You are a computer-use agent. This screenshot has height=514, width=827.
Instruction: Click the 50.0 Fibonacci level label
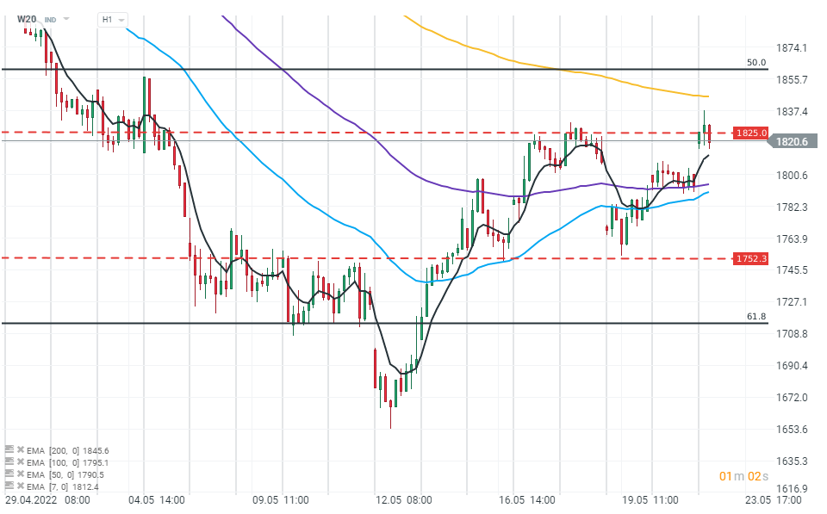pos(755,63)
